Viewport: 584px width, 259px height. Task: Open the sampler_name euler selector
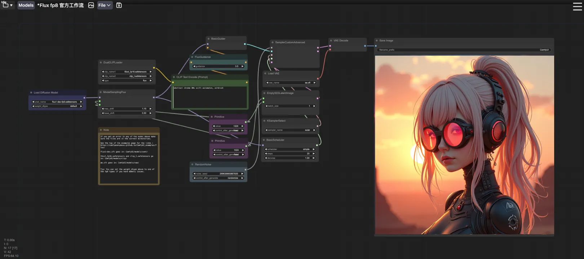[x=290, y=130]
